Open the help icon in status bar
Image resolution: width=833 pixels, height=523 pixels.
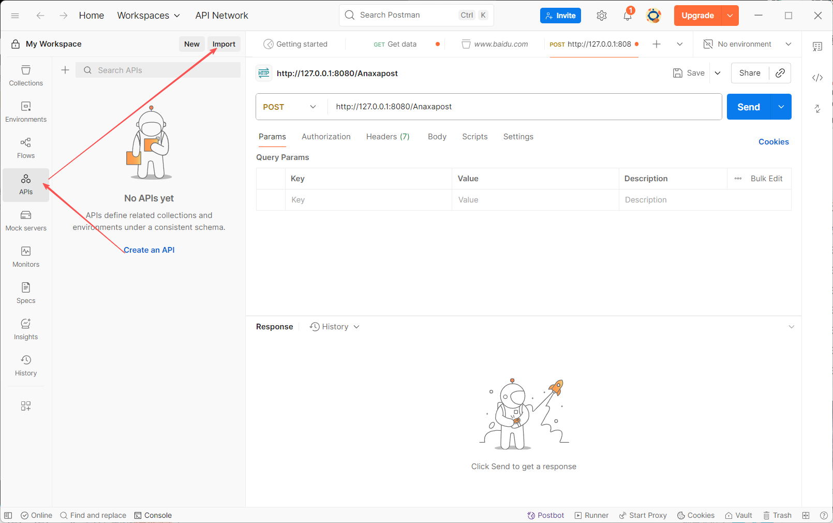point(824,515)
